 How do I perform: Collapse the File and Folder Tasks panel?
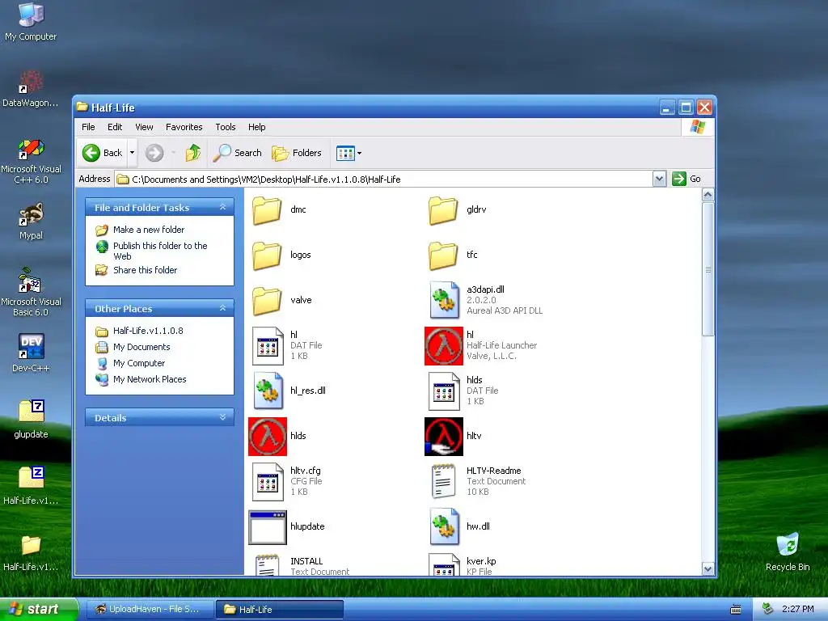click(x=222, y=207)
